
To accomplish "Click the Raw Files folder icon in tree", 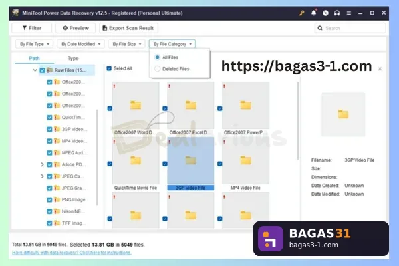I will click(x=50, y=70).
